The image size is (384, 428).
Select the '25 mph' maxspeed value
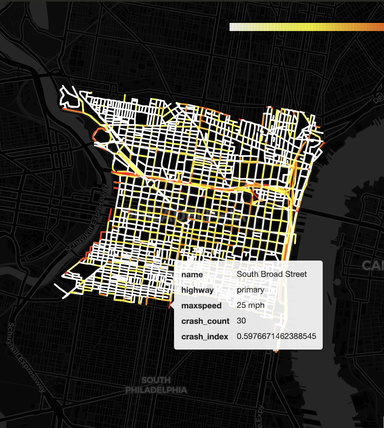250,305
